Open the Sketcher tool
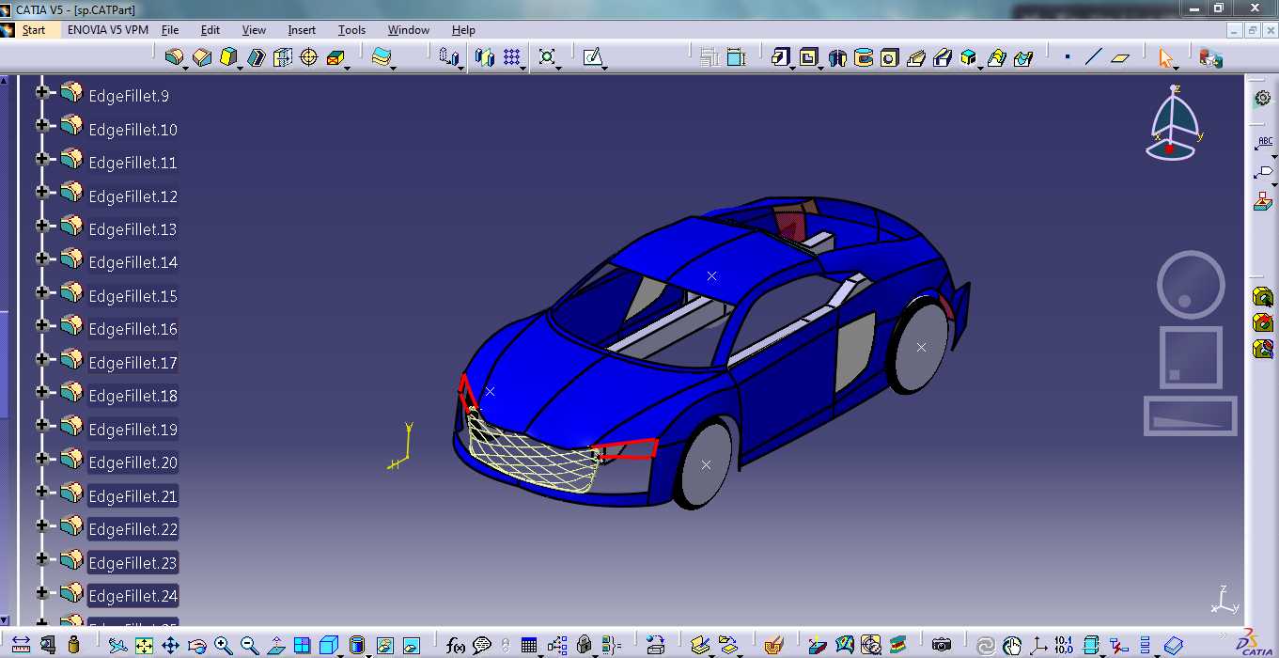The height and width of the screenshot is (658, 1279). pos(592,57)
